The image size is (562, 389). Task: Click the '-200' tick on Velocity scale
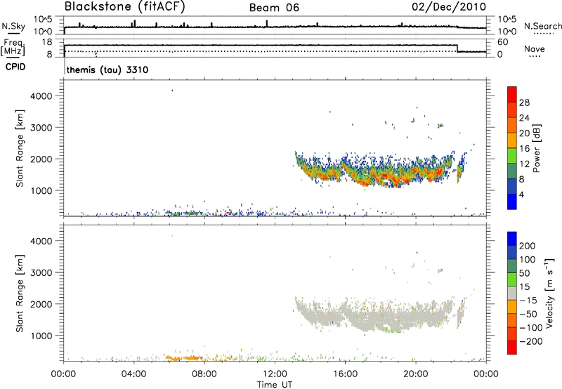tap(531, 341)
